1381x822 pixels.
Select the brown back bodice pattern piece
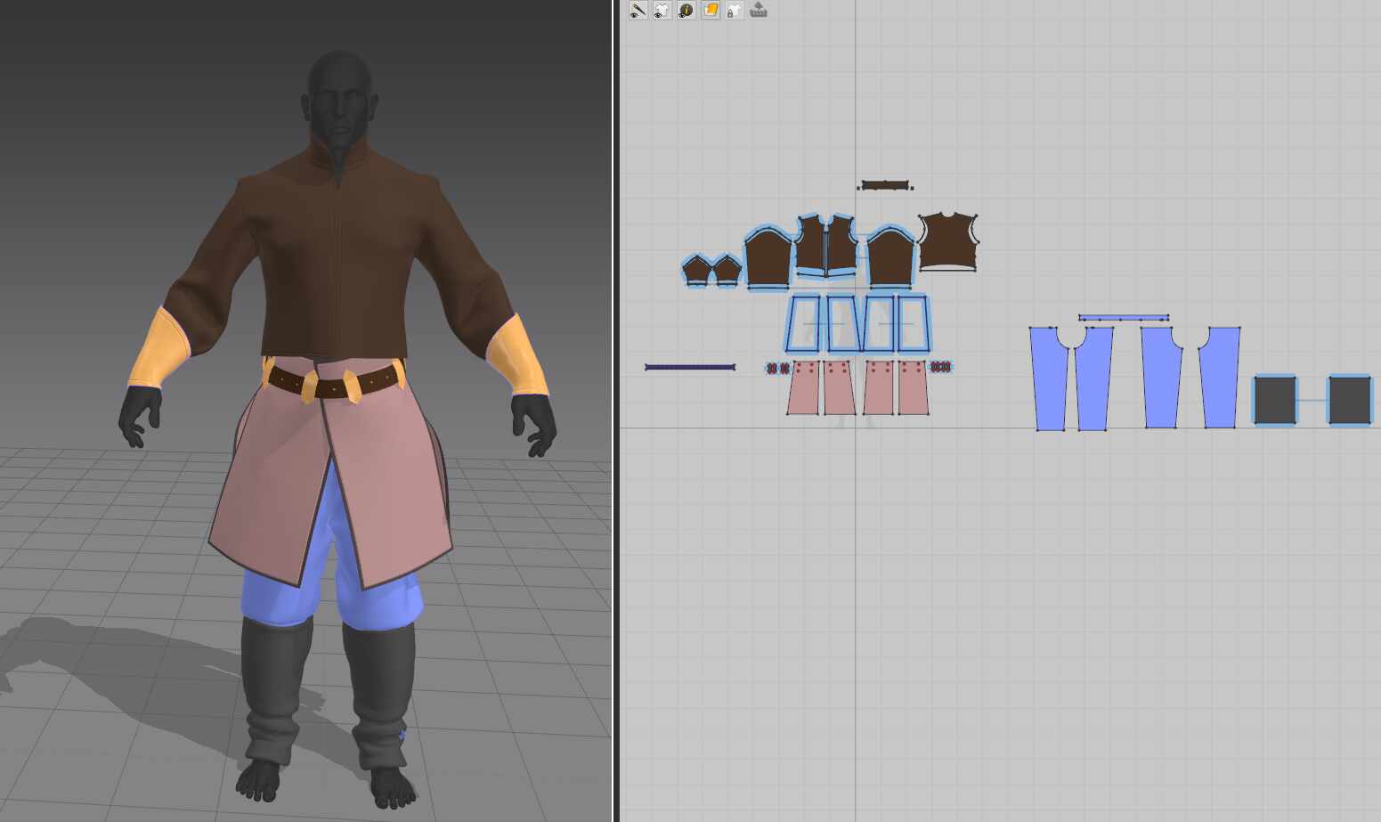pyautogui.click(x=947, y=241)
